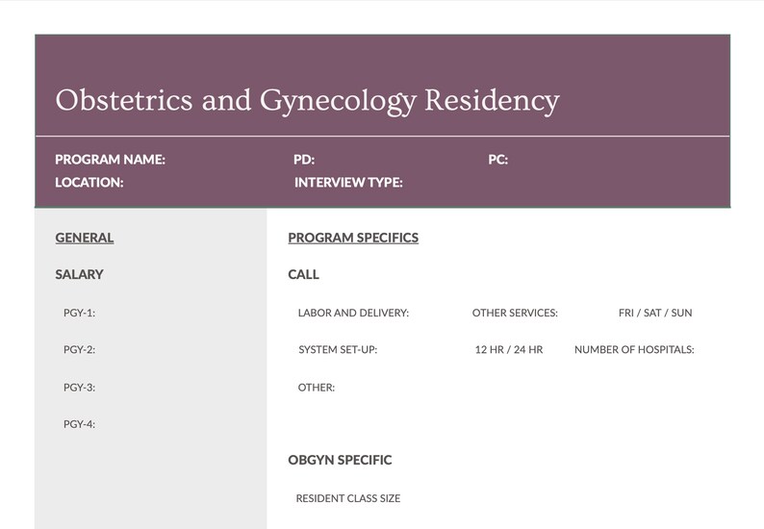Select the OBGYN SPECIFIC subheading
The image size is (764, 529).
(340, 460)
